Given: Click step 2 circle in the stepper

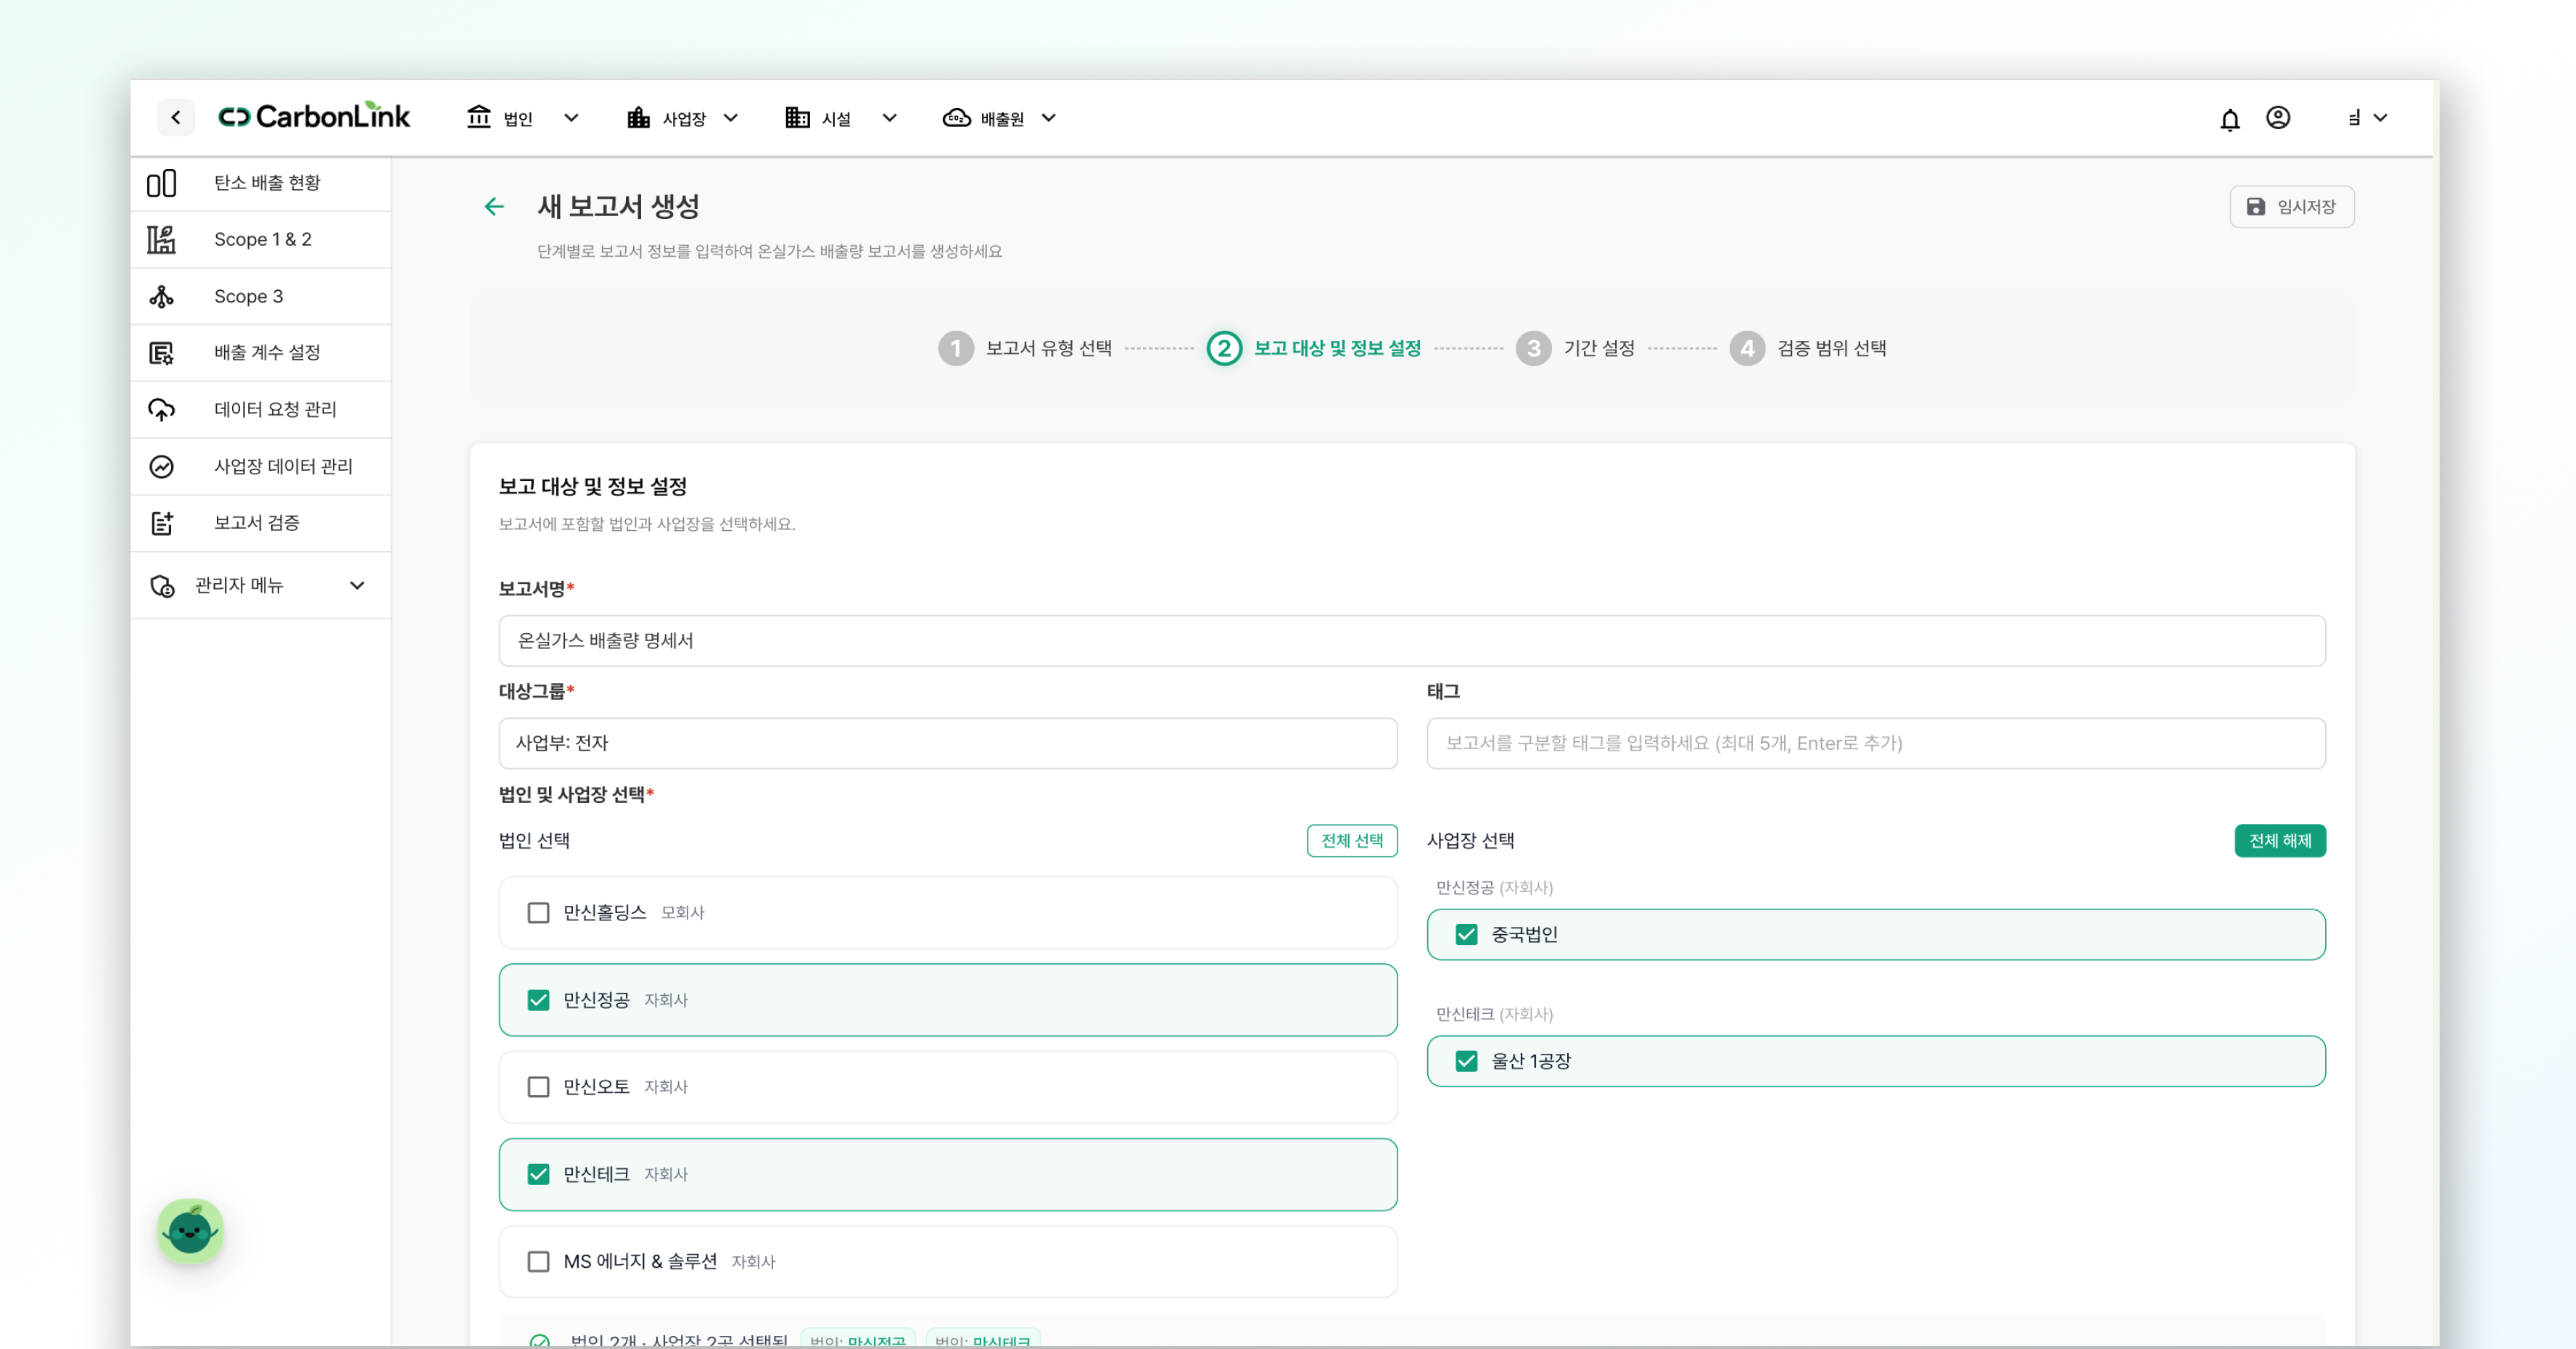Looking at the screenshot, I should (1224, 348).
